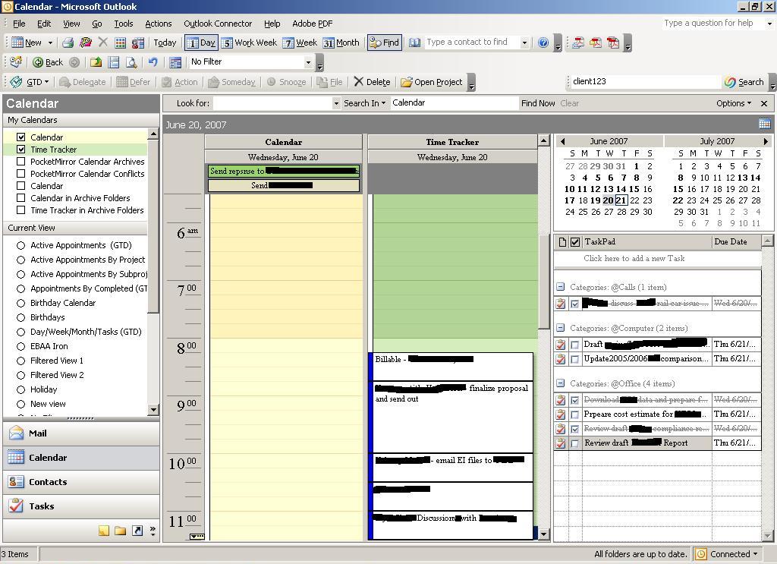Screen dimensions: 777x564
Task: Close the Find pane with the X
Action: [764, 103]
